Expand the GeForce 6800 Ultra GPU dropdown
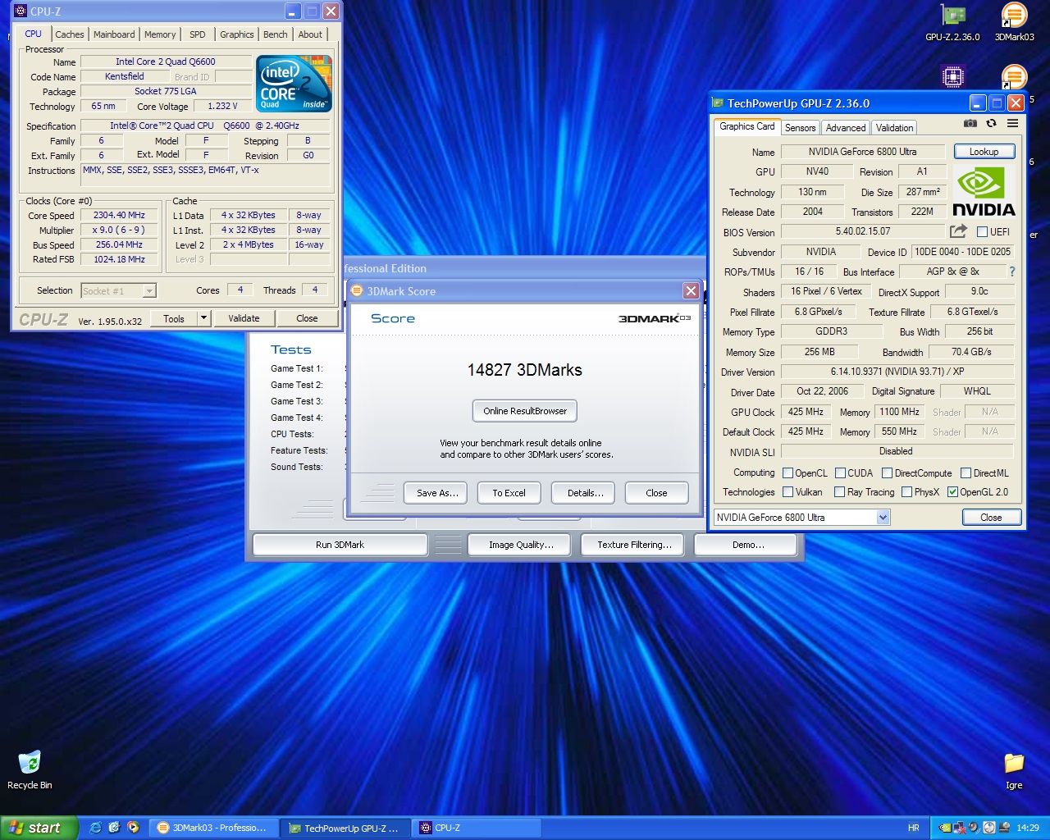The image size is (1050, 840). [883, 518]
